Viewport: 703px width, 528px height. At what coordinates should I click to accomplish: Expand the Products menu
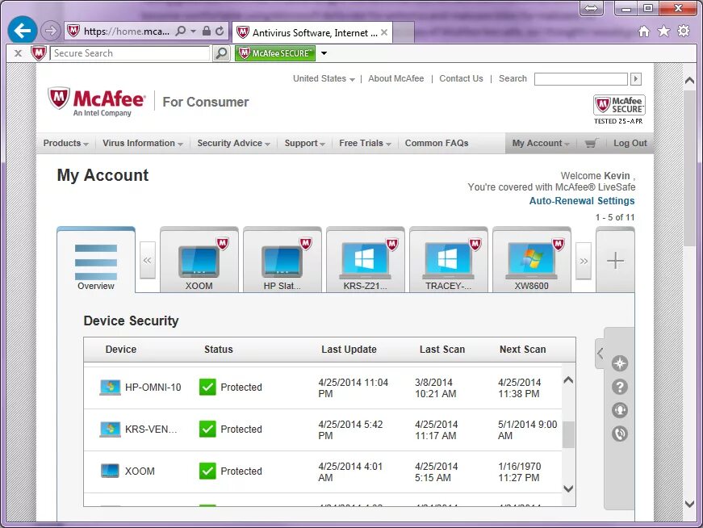point(66,143)
